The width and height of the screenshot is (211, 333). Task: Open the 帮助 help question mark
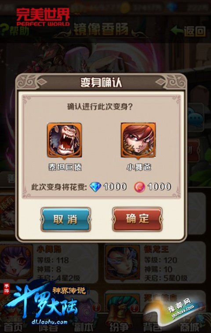15,30
